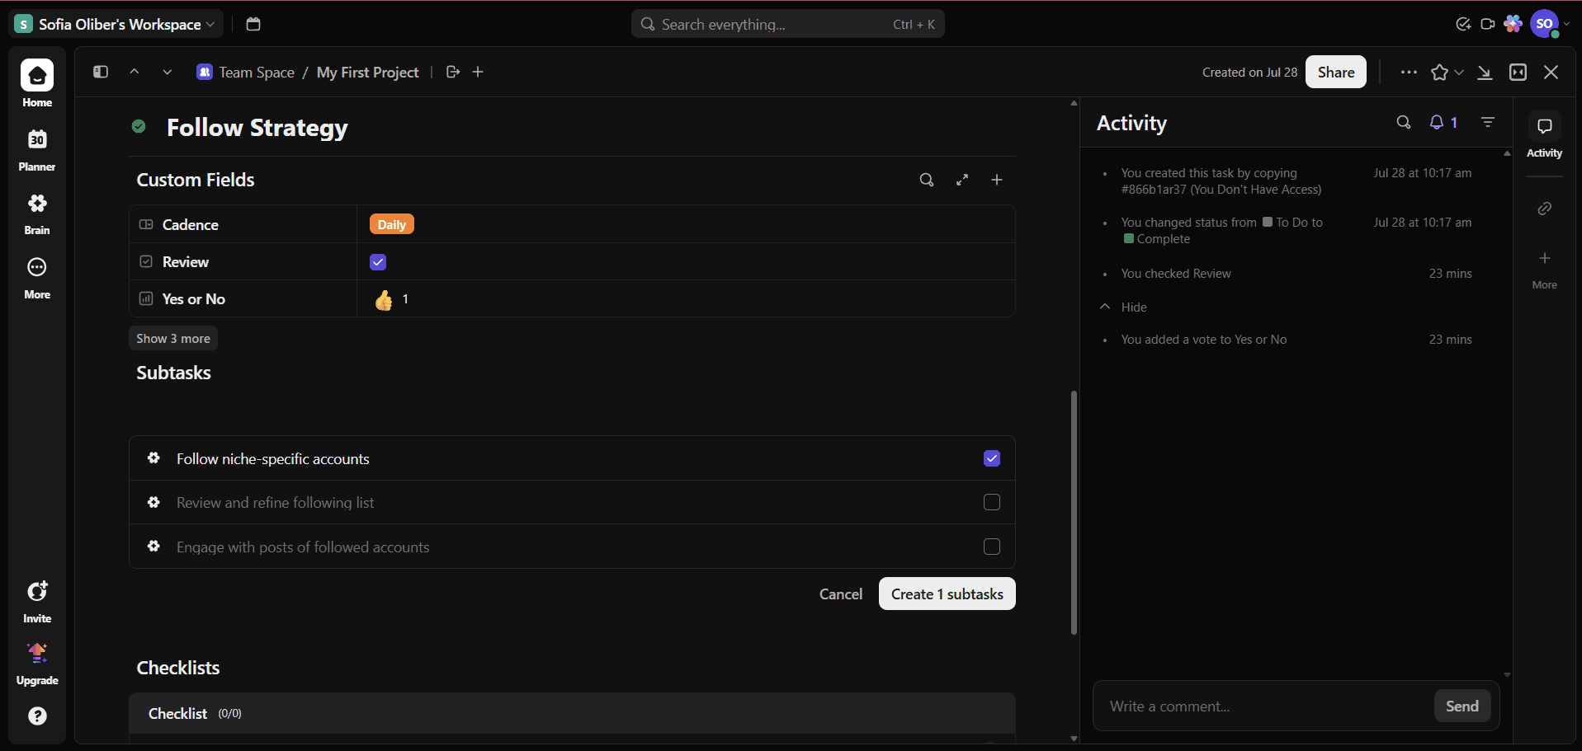The width and height of the screenshot is (1582, 751).
Task: Add a new custom field with plus
Action: point(997,180)
